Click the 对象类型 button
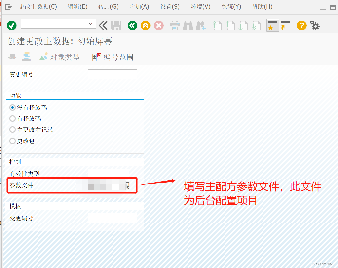 coord(59,57)
